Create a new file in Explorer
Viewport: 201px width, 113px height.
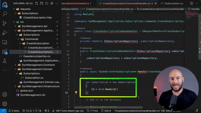click(x=37, y=3)
